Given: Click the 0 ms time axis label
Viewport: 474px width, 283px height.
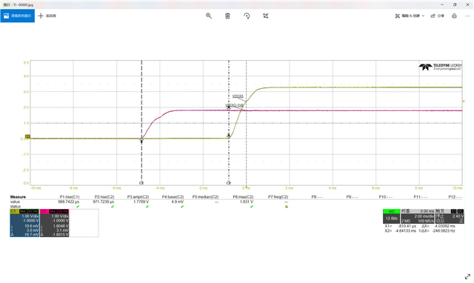Looking at the screenshot, I should click(246, 188).
